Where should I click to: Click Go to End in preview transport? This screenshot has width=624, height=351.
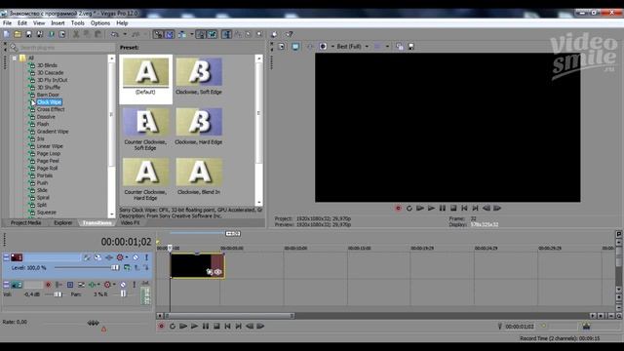coord(475,208)
